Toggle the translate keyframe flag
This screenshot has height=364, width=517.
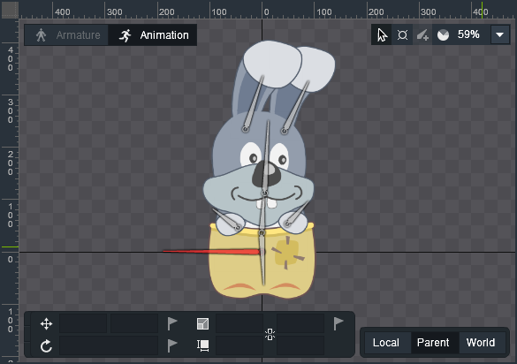tap(172, 323)
